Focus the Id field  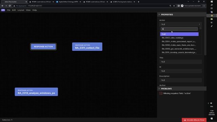(x=180, y=71)
